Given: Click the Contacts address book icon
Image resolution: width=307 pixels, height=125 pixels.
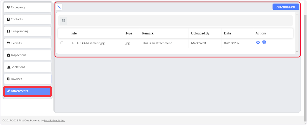Looking at the screenshot, I should point(8,19).
